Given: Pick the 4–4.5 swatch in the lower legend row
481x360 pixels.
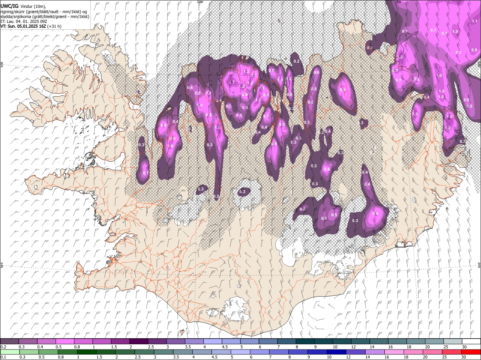Looking at the screenshot, I should click(202, 352).
